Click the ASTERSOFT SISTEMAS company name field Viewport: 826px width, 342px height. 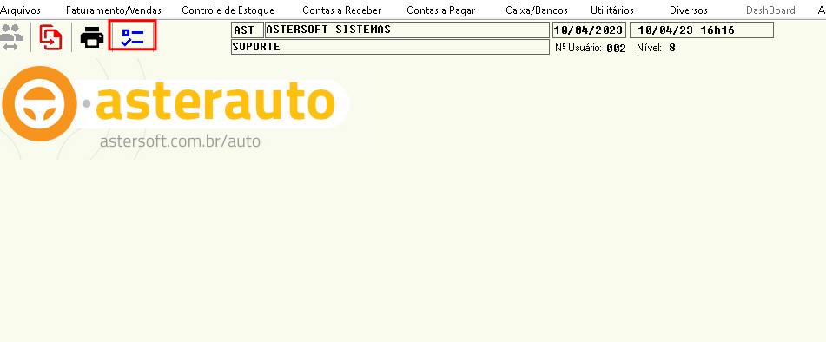click(407, 30)
